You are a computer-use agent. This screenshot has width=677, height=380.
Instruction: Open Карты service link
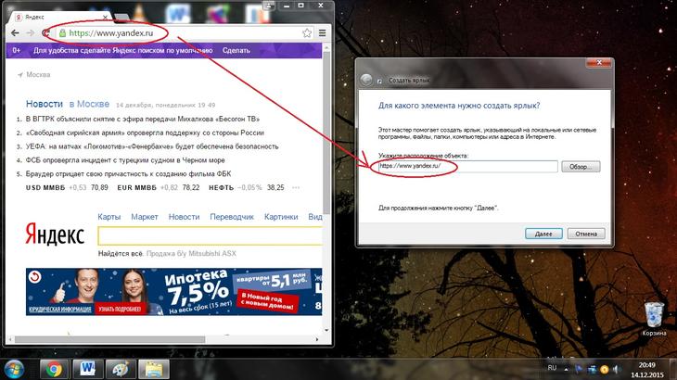pos(109,217)
